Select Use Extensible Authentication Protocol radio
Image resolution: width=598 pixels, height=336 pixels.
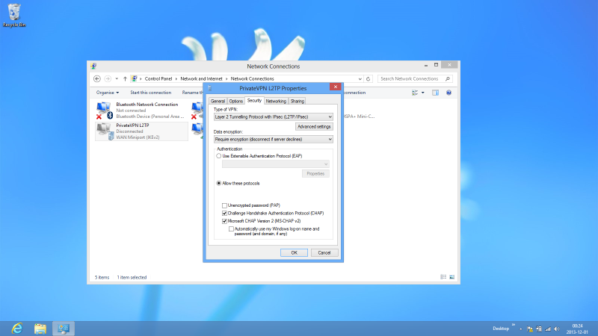coord(219,155)
